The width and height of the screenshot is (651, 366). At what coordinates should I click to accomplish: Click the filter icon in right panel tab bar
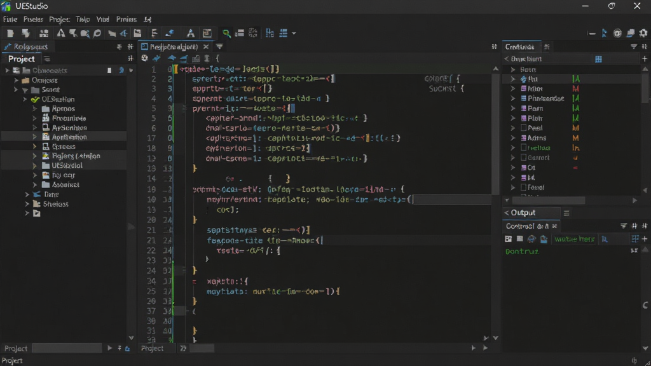point(634,46)
